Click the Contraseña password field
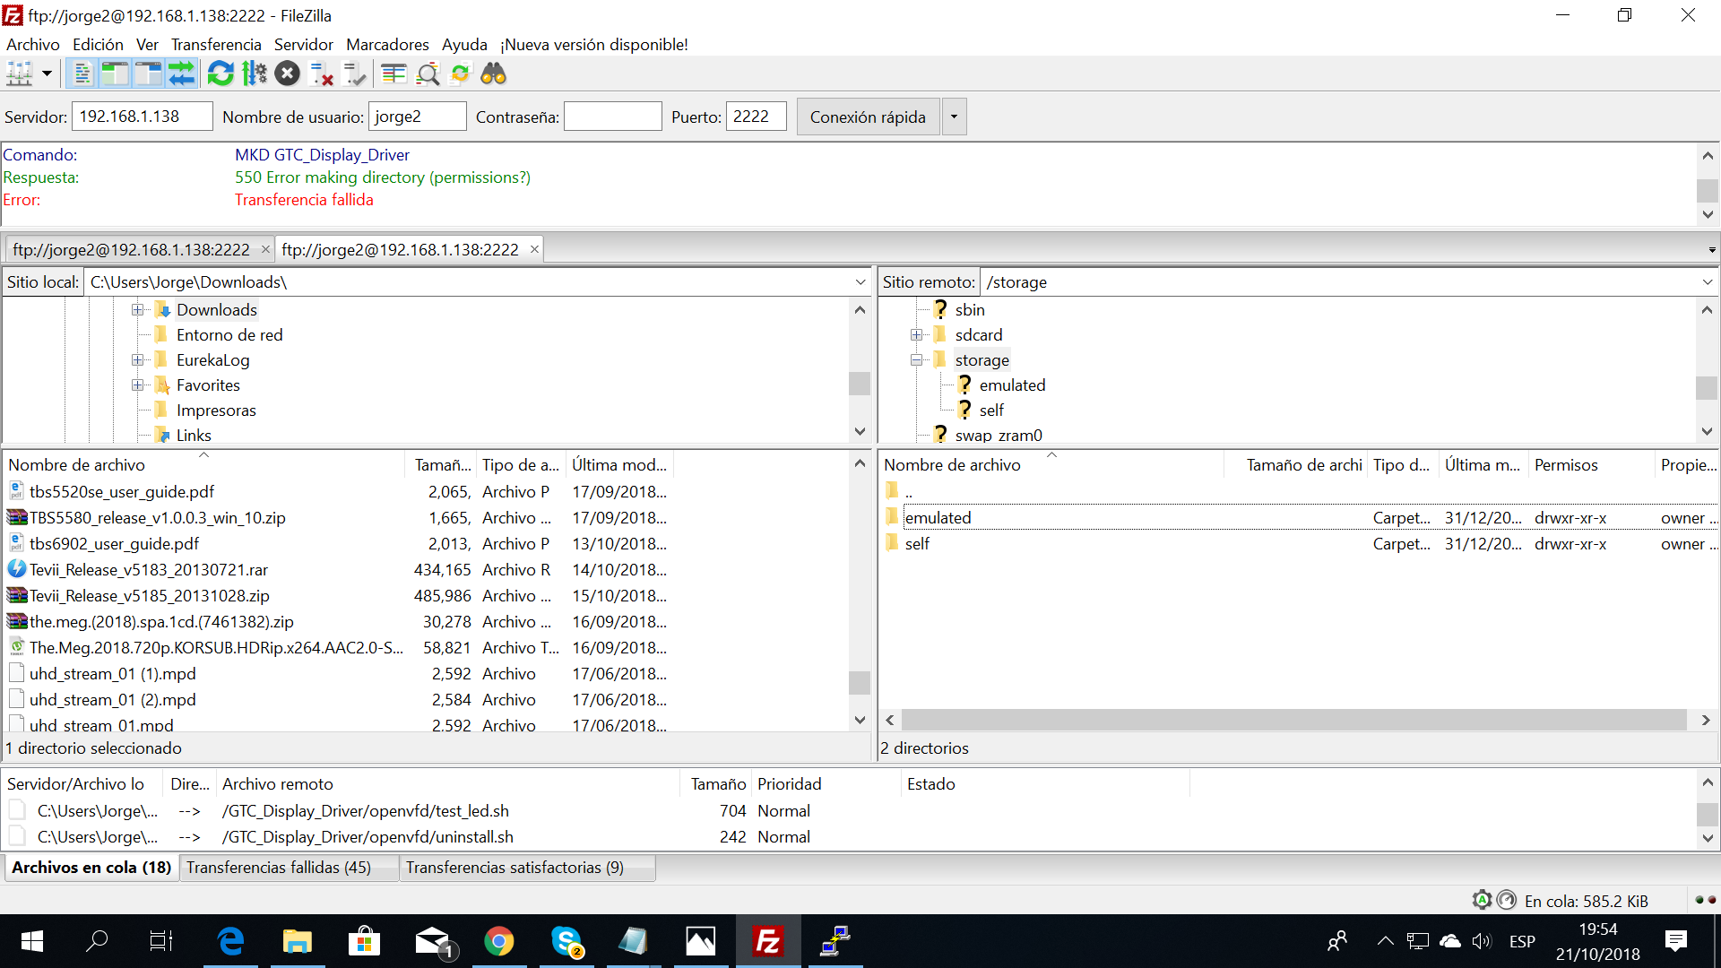This screenshot has height=968, width=1721. 612,117
